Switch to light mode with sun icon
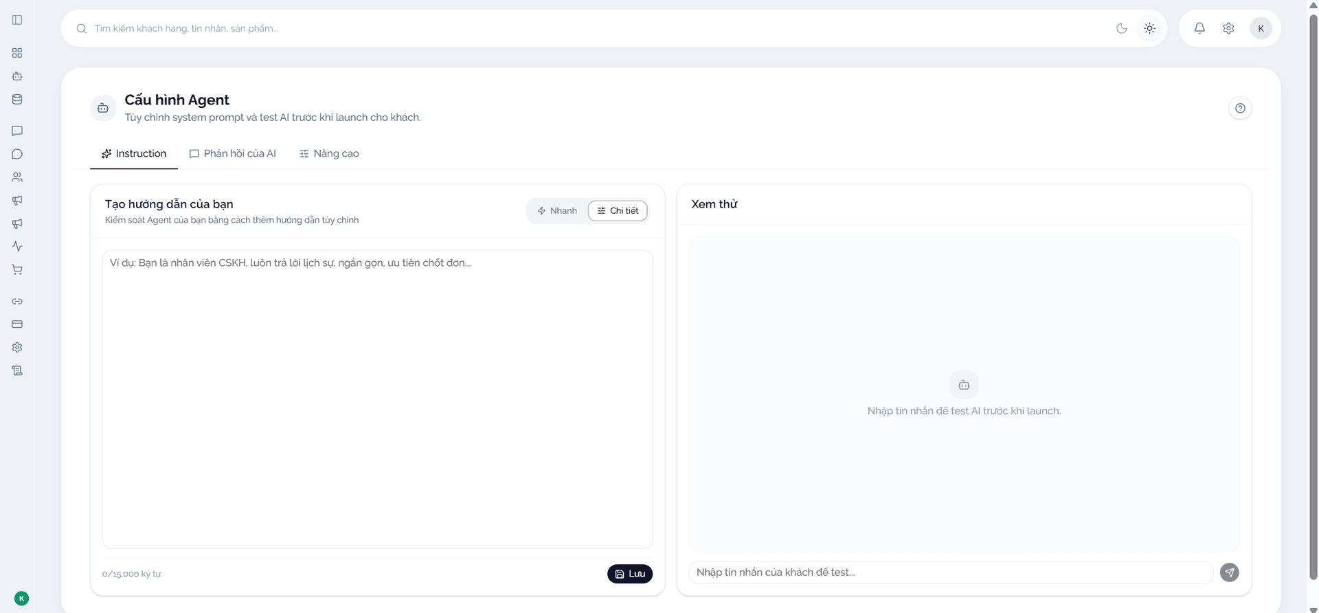The height and width of the screenshot is (613, 1319). pyautogui.click(x=1149, y=28)
